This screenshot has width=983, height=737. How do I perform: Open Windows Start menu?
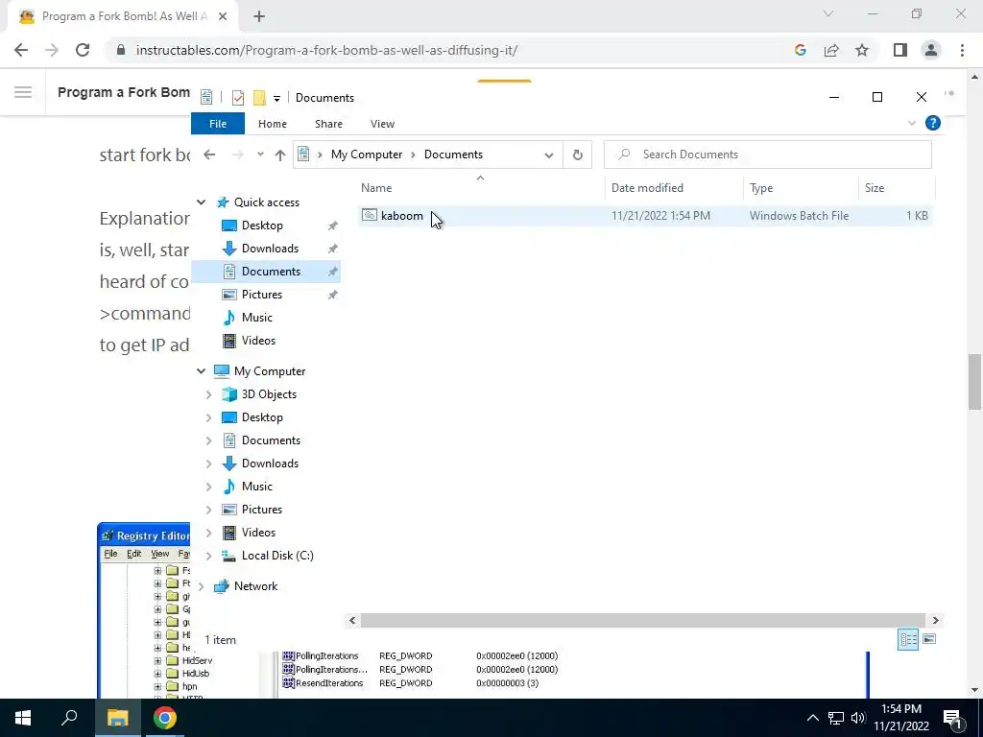23,718
